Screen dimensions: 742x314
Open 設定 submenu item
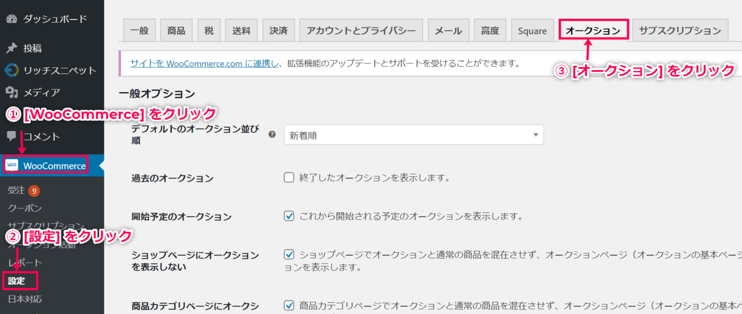pos(17,281)
